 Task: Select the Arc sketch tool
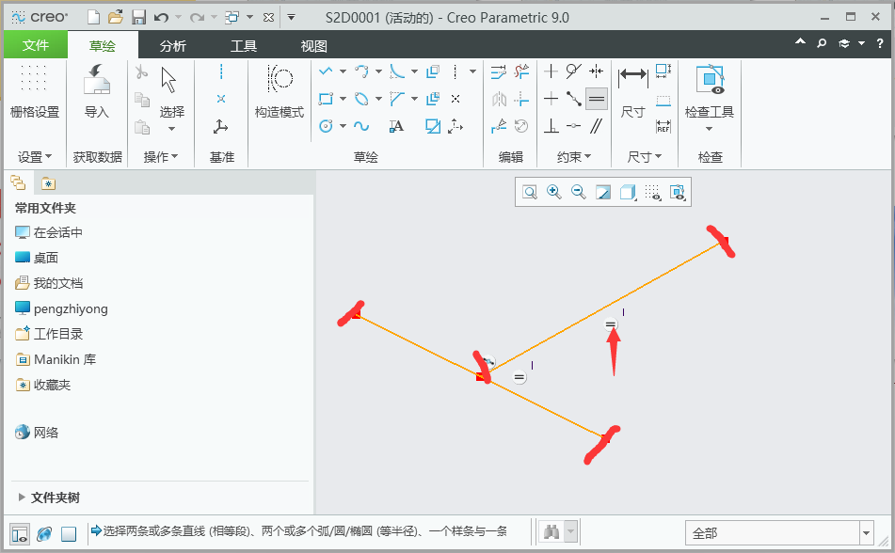[x=361, y=71]
